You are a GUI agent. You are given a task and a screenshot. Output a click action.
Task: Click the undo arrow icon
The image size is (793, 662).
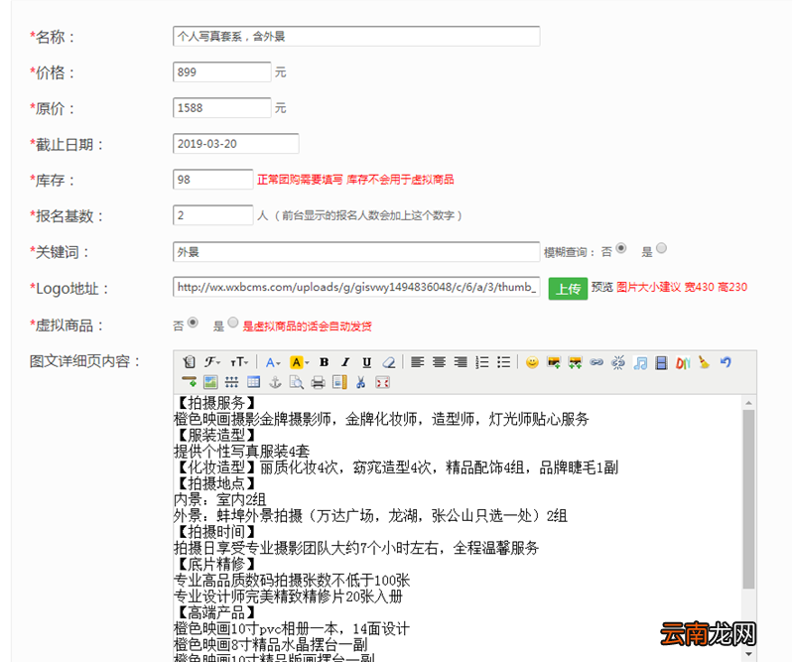[x=726, y=362]
